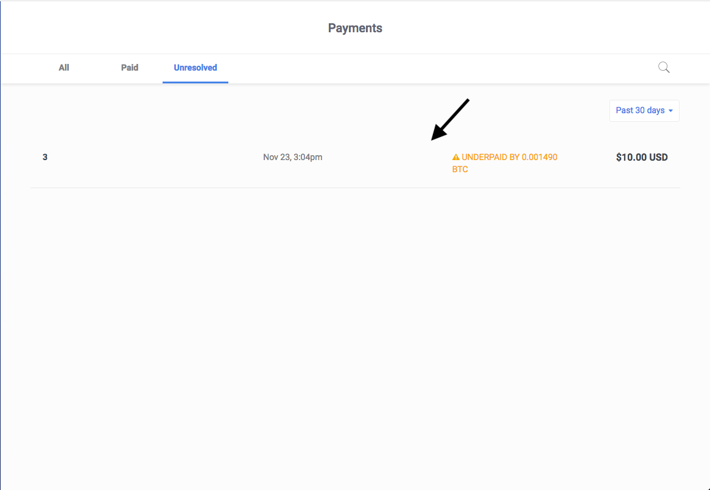Open the Past 30 days dropdown
Screen dimensions: 710x490
[x=644, y=110]
